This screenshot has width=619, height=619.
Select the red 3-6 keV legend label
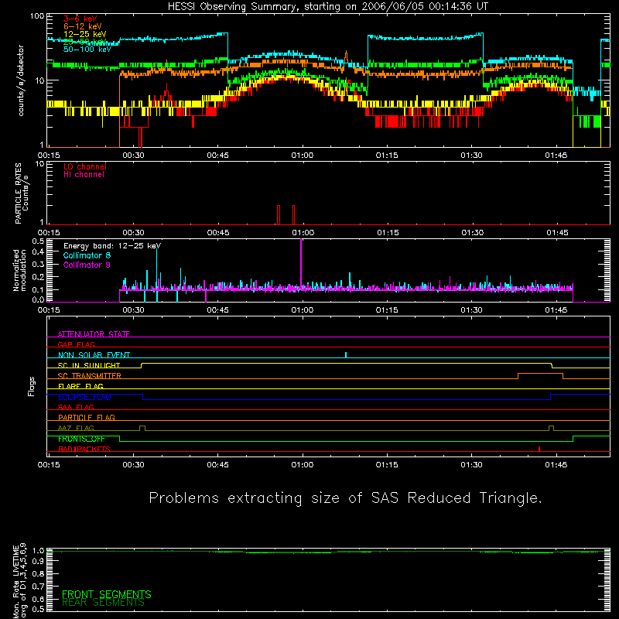click(x=80, y=19)
